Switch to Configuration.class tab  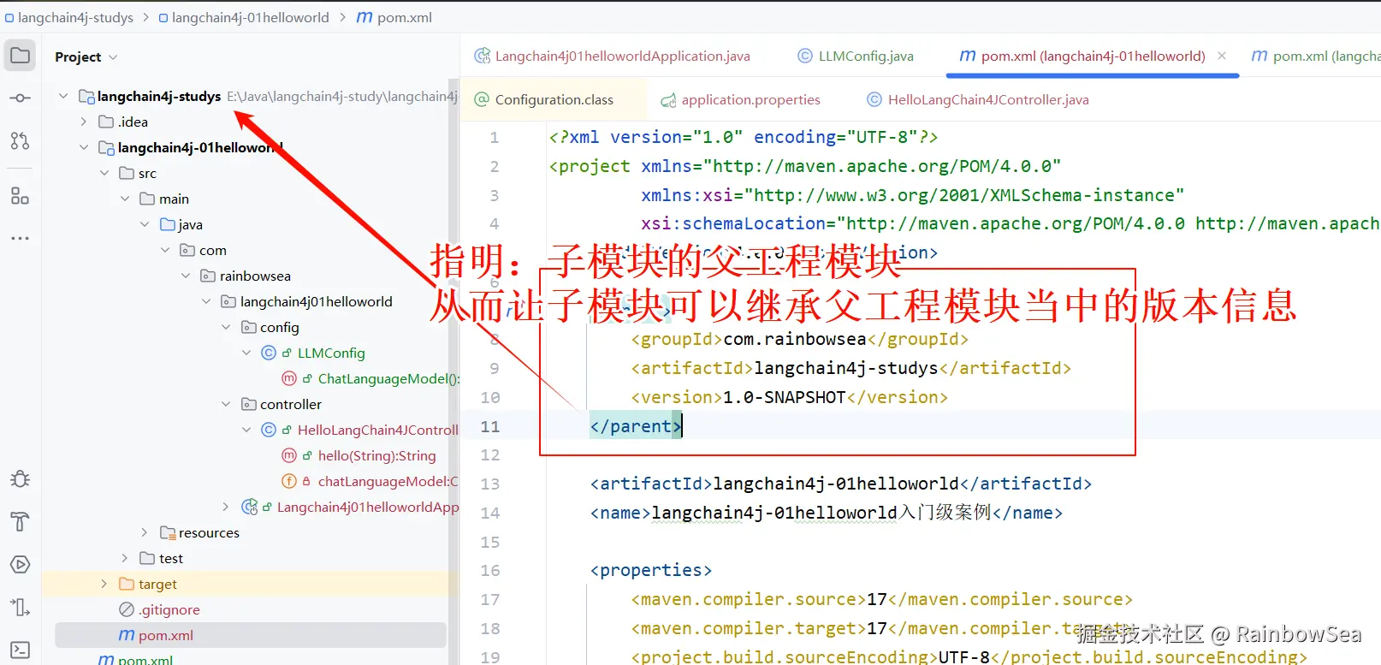[544, 99]
